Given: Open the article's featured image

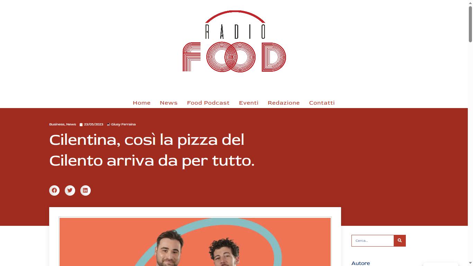Looking at the screenshot, I should pyautogui.click(x=195, y=242).
